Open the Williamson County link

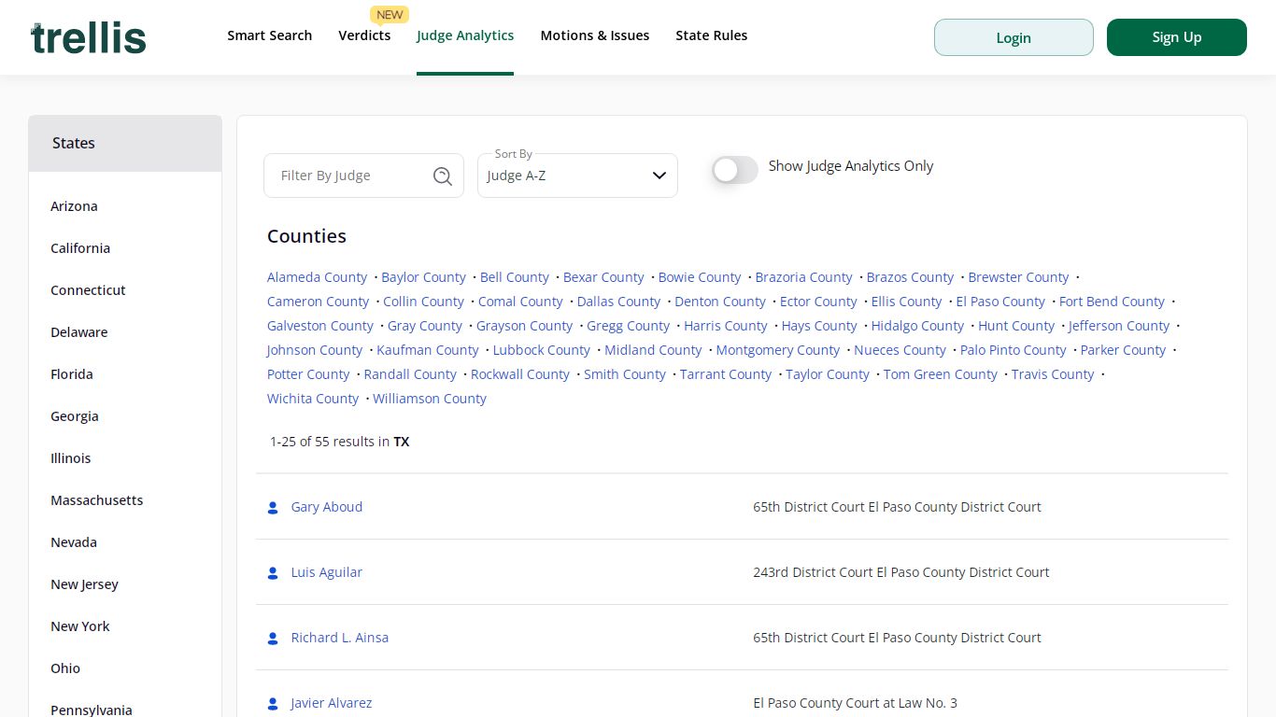430,399
